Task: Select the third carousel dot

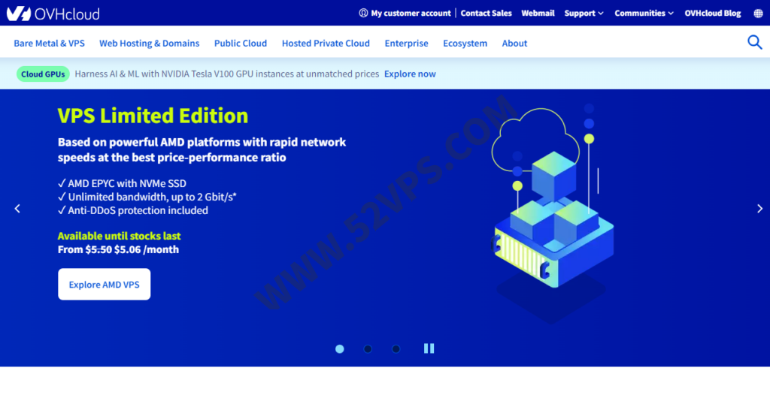Action: [x=396, y=349]
